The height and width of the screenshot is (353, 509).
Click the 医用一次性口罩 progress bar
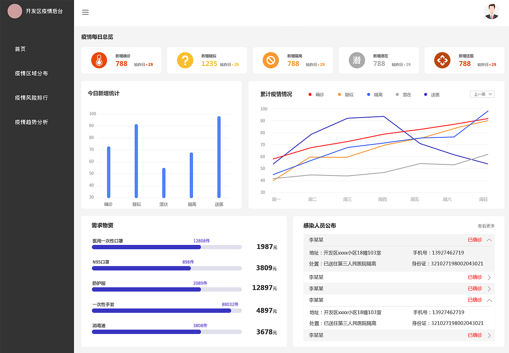point(167,247)
